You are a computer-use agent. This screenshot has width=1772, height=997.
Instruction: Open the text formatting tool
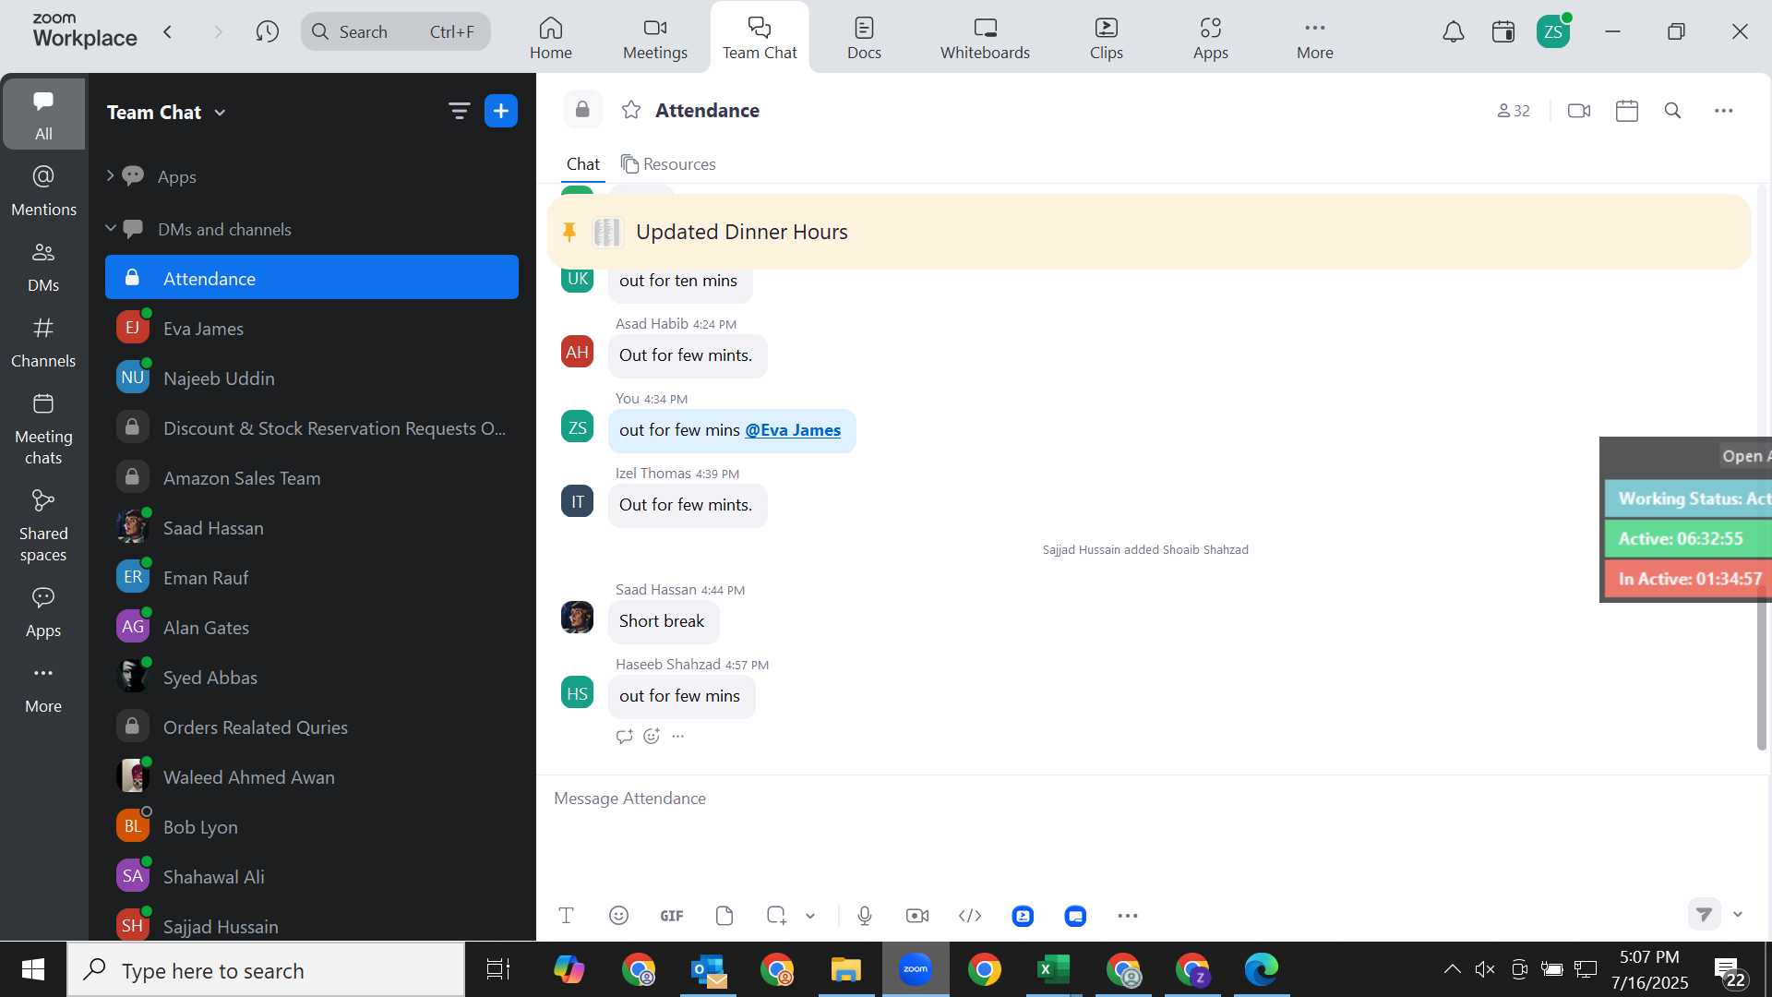pos(567,916)
